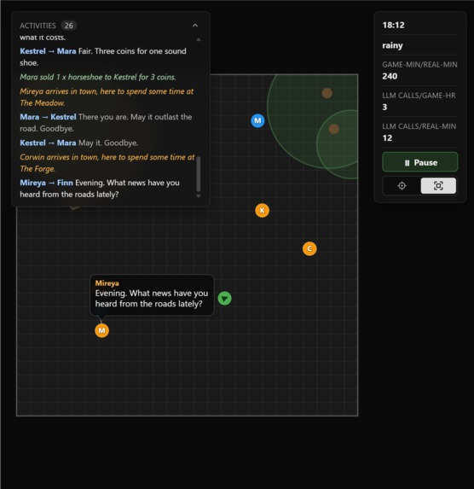
Task: Click the green triangle character marker
Action: (x=225, y=299)
